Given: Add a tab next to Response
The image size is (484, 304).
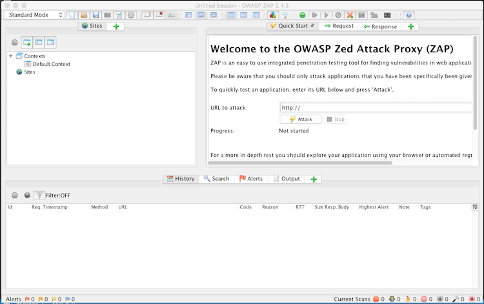Looking at the screenshot, I should (x=410, y=26).
